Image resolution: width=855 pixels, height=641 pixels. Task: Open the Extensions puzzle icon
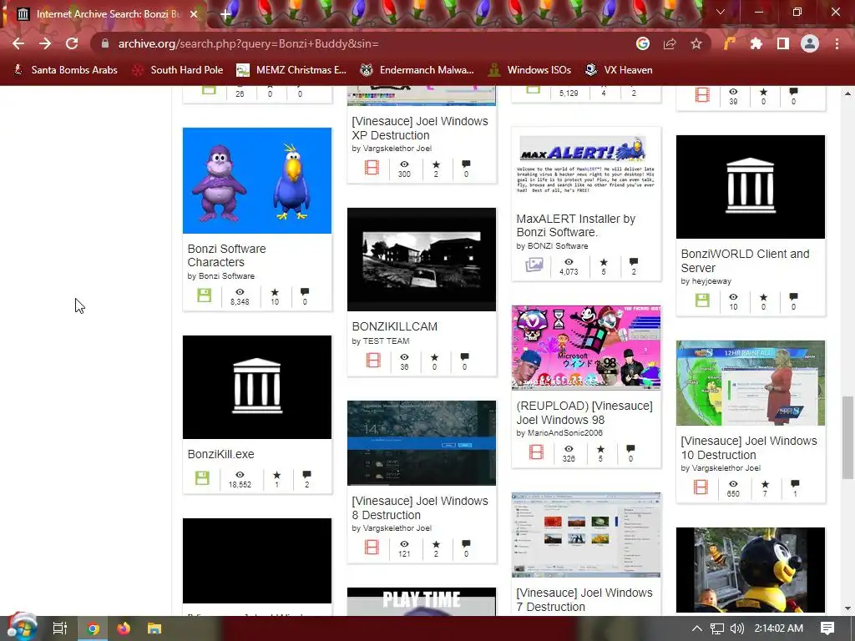756,43
